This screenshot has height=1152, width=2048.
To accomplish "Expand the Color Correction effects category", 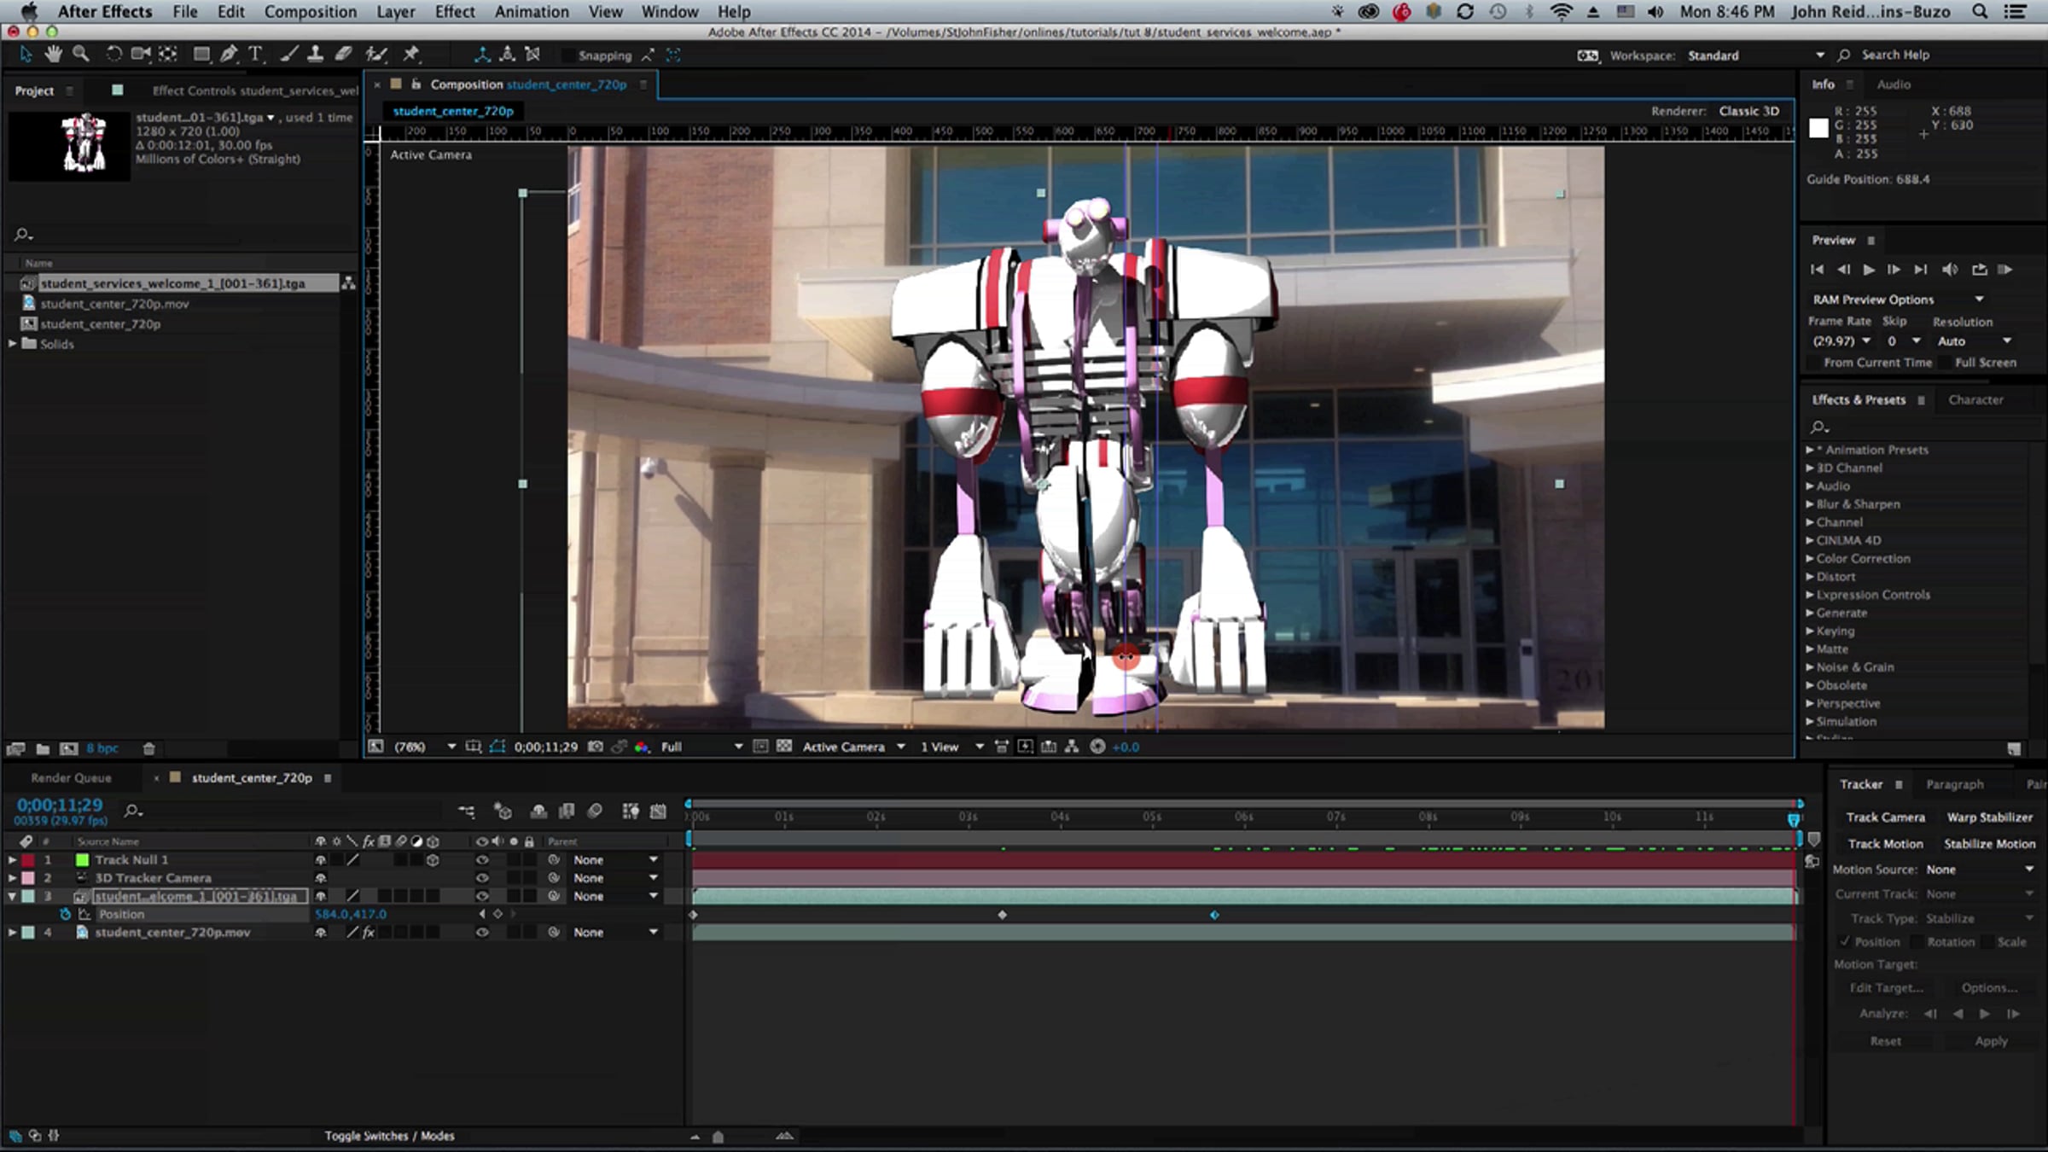I will (x=1810, y=559).
